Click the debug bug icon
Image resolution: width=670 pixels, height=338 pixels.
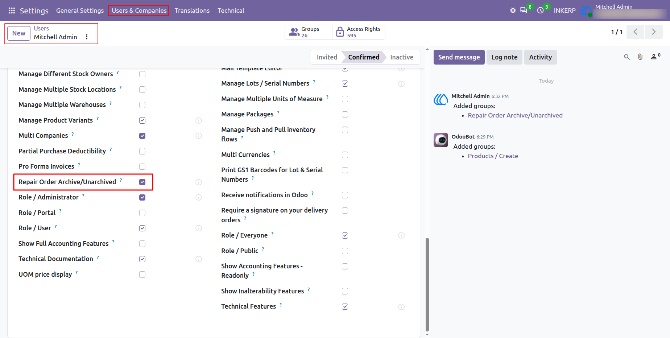click(x=513, y=11)
